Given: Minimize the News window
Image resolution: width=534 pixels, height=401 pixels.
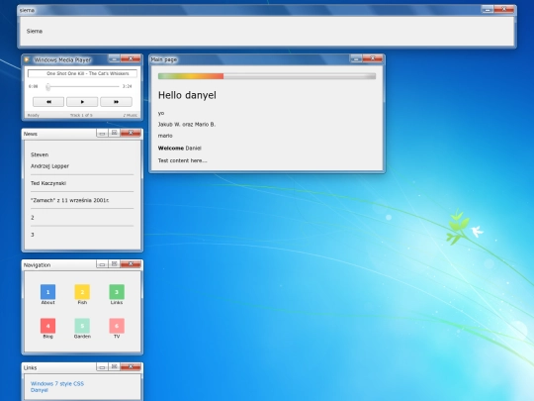Looking at the screenshot, I should (x=102, y=133).
